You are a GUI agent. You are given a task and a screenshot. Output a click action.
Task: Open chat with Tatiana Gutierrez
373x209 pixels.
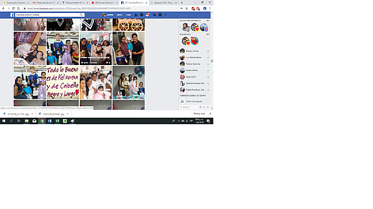194,64
